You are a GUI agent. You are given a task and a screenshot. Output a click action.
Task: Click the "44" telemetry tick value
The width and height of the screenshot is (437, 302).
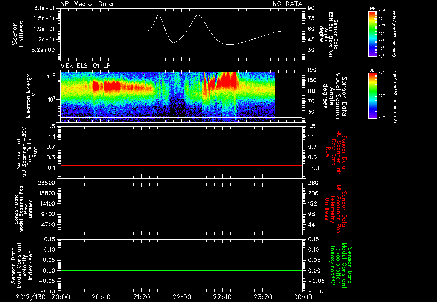click(311, 224)
